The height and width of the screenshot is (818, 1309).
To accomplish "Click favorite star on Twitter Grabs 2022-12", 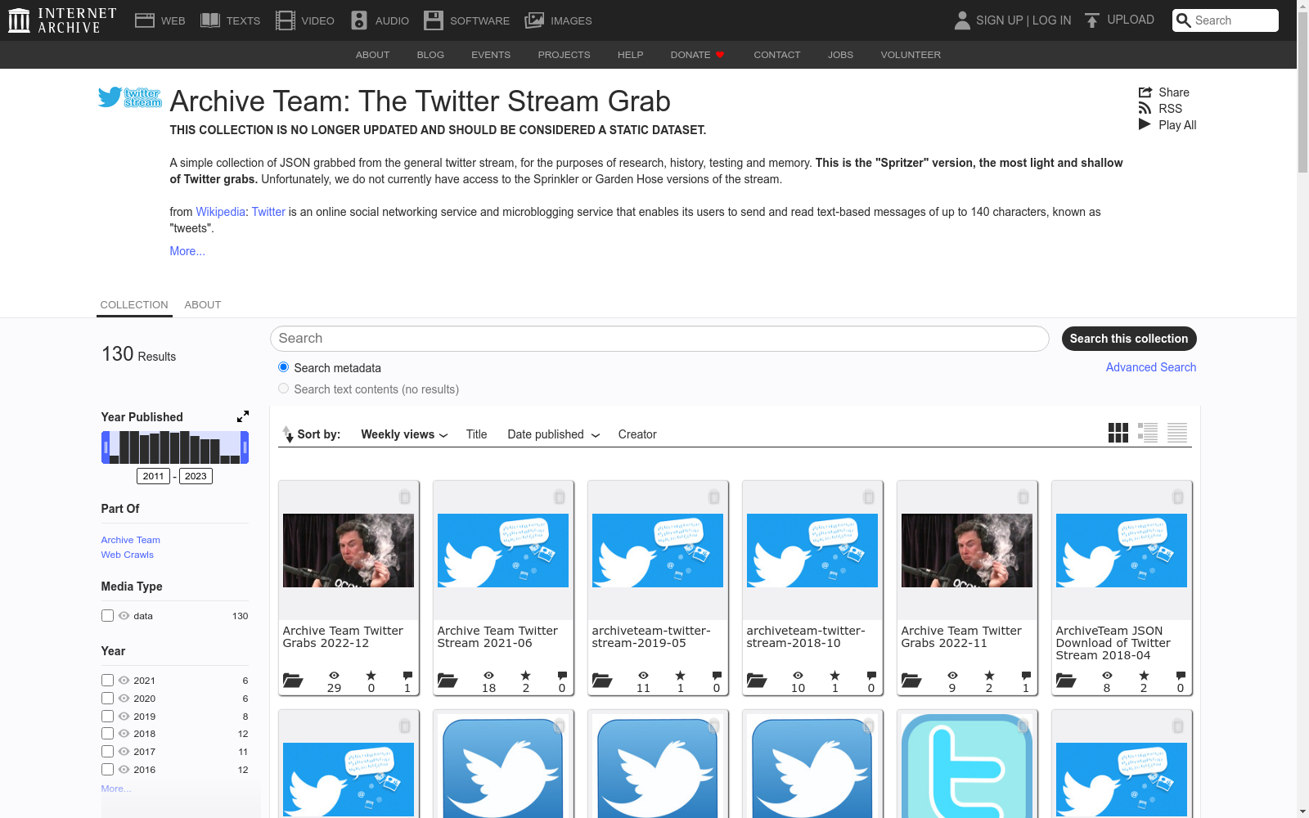I will pyautogui.click(x=371, y=676).
